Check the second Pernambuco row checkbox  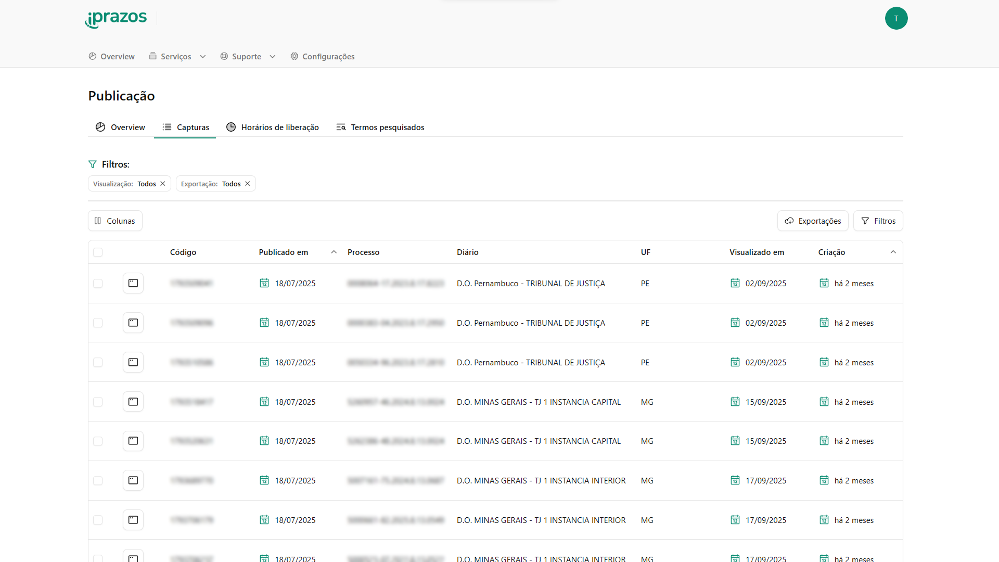98,323
